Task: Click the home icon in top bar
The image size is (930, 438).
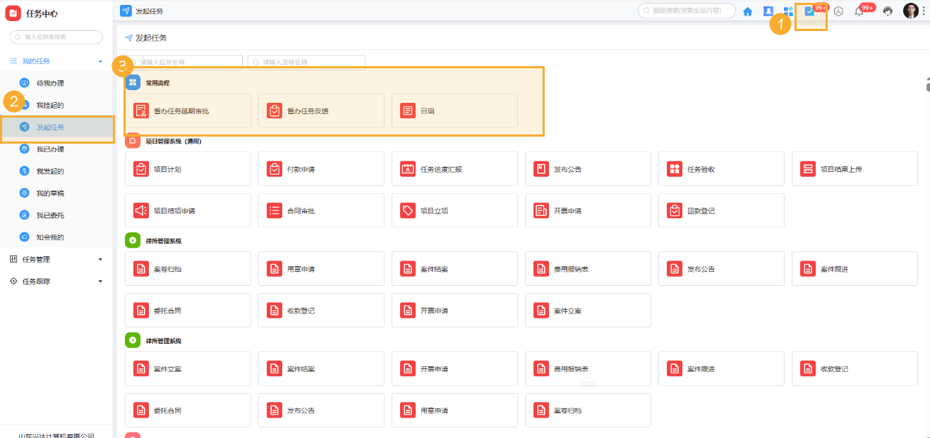Action: point(747,11)
